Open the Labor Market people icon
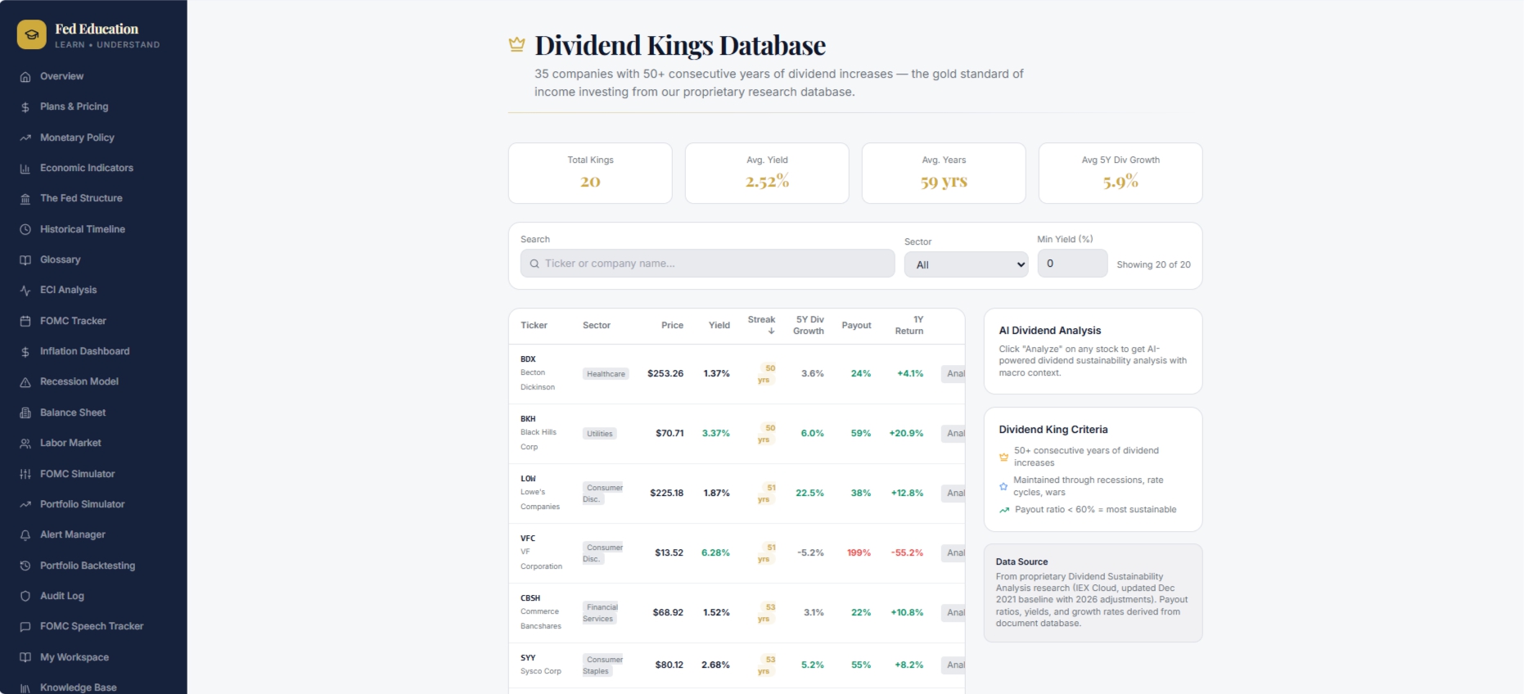 (x=25, y=443)
